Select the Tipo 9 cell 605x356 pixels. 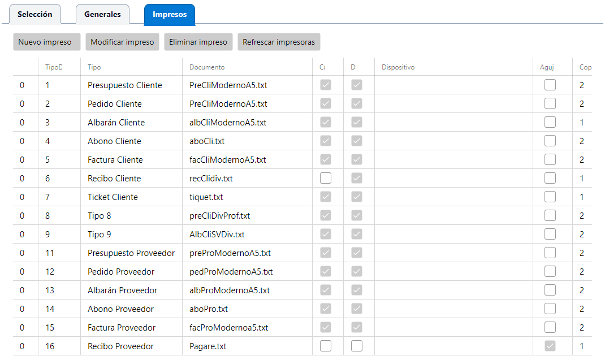(131, 234)
